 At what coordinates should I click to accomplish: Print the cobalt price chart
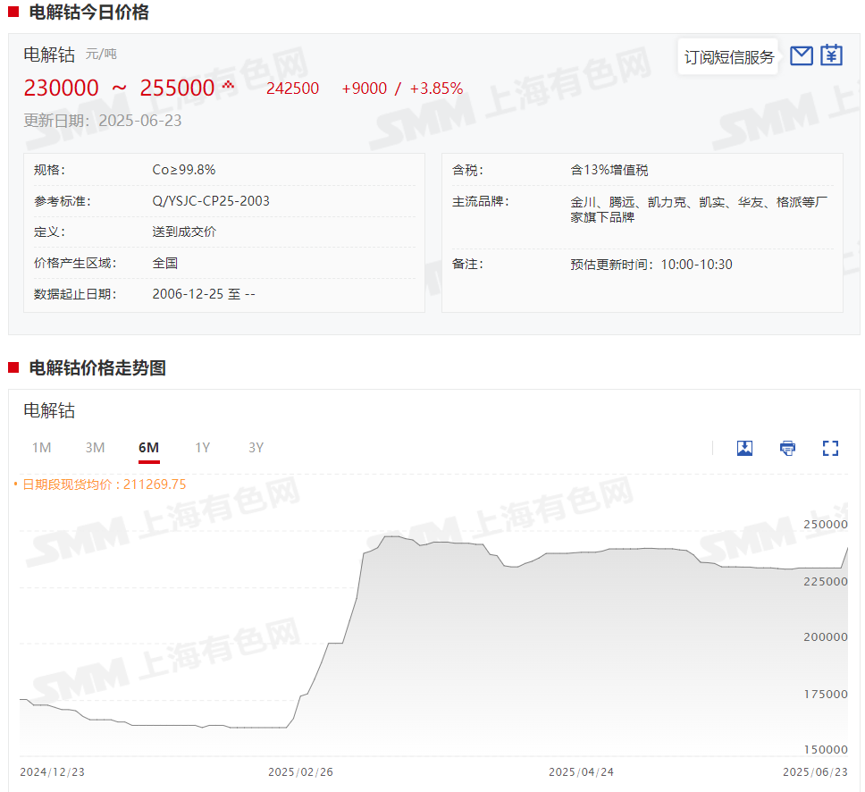click(x=788, y=448)
